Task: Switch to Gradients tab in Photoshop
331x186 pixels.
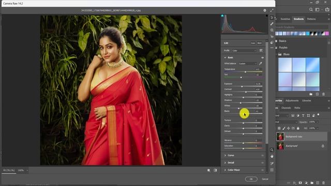Action: 299,19
